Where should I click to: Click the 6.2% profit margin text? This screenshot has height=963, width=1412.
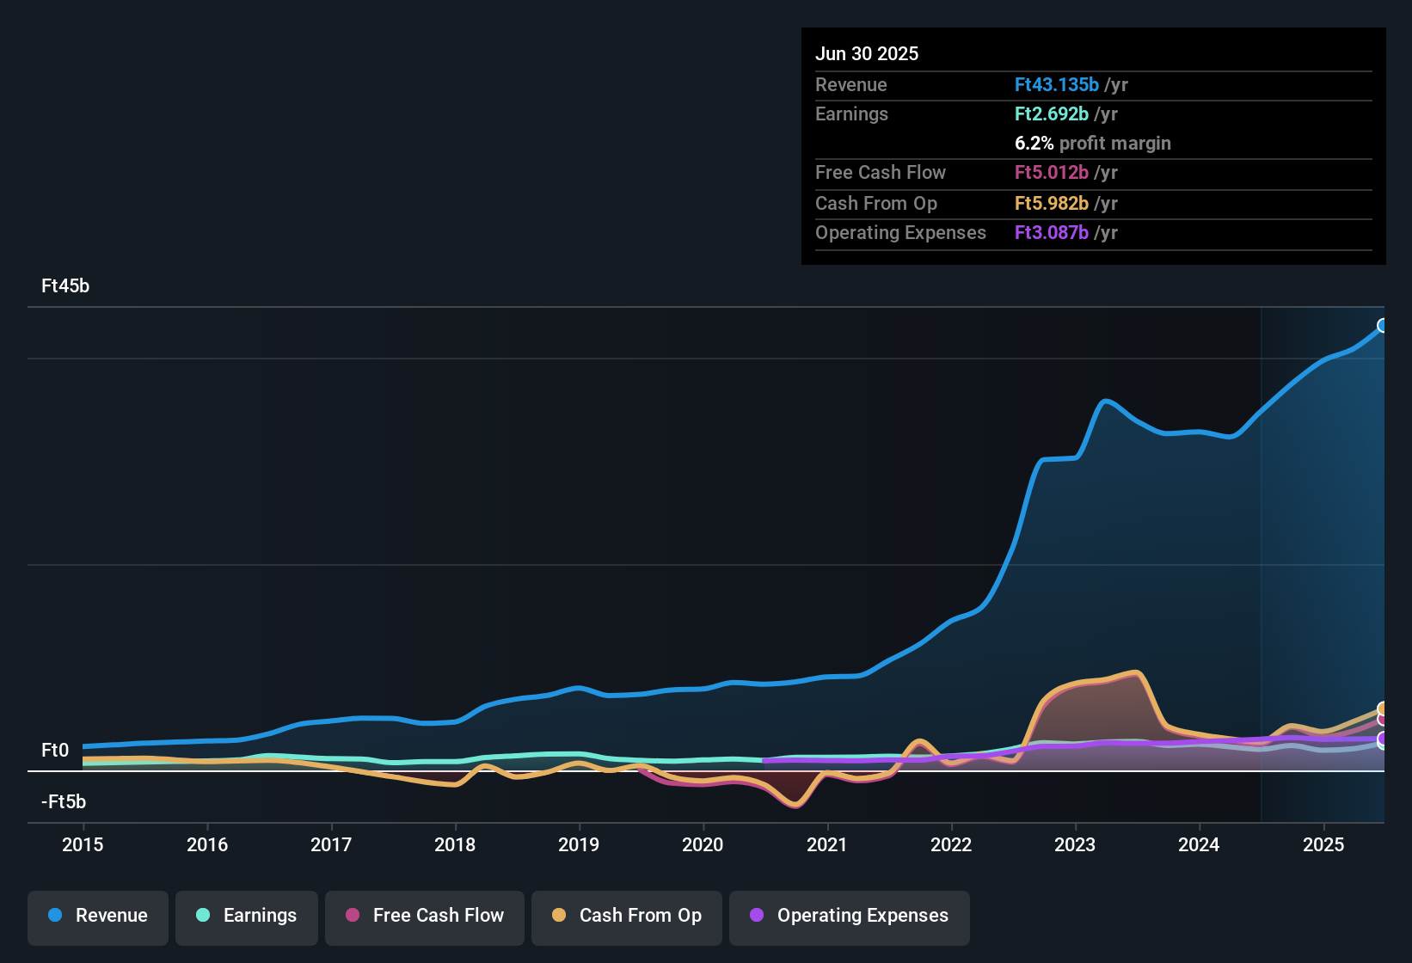1092,144
